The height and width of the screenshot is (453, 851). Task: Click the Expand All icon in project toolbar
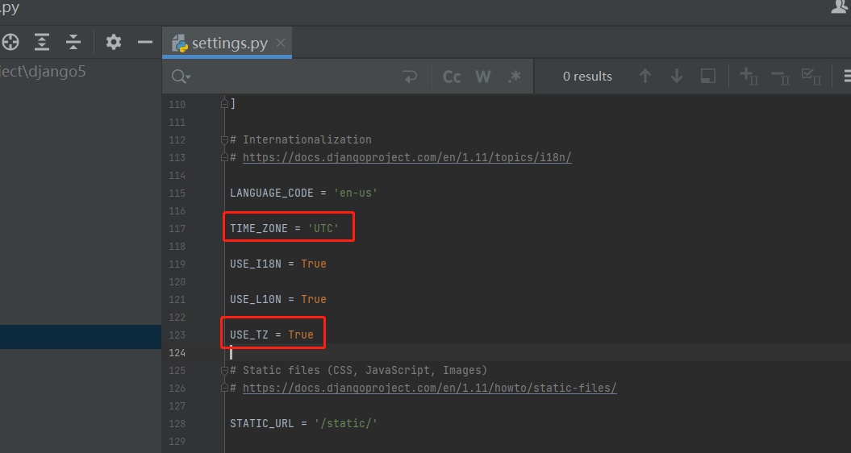pyautogui.click(x=42, y=42)
